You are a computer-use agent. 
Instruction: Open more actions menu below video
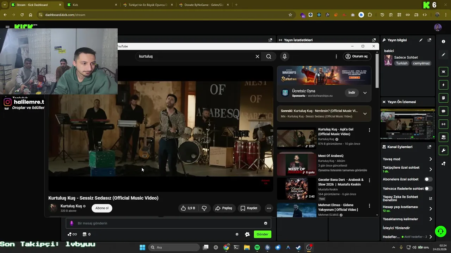pyautogui.click(x=269, y=208)
